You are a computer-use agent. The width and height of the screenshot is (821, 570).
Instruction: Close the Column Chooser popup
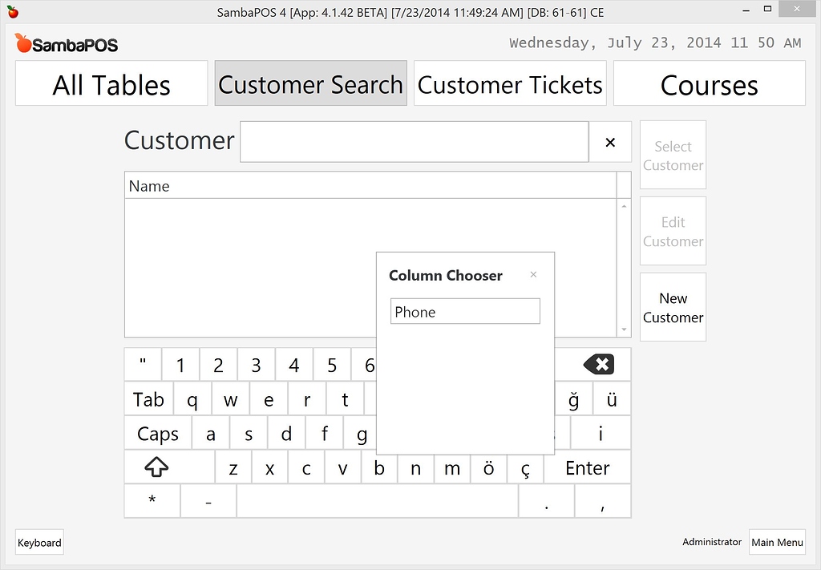pyautogui.click(x=533, y=274)
